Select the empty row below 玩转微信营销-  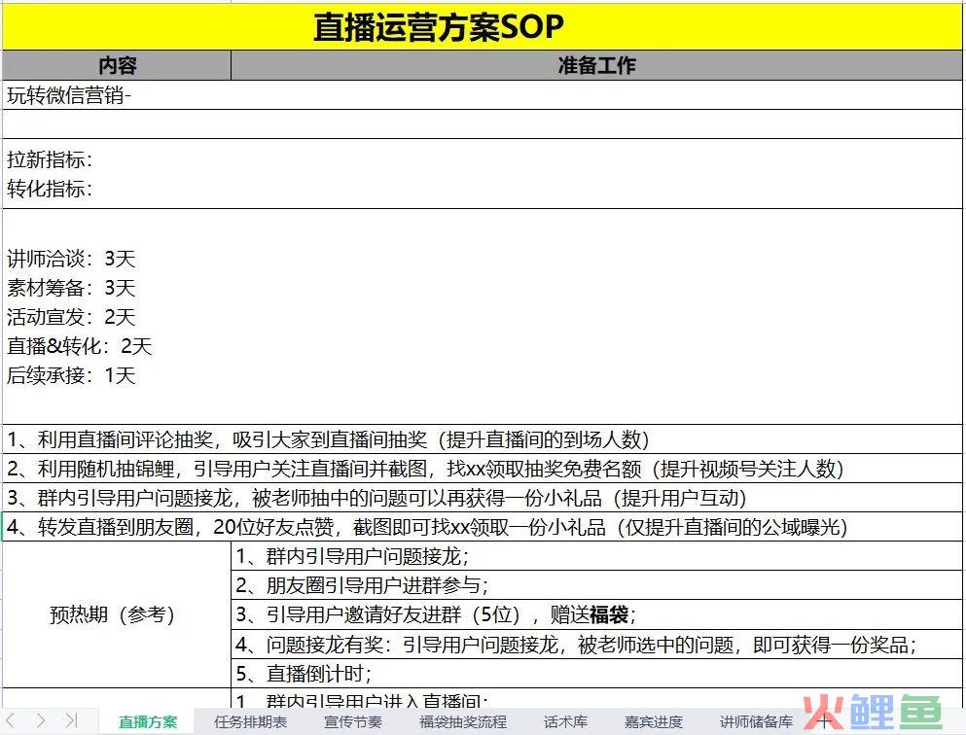click(483, 124)
